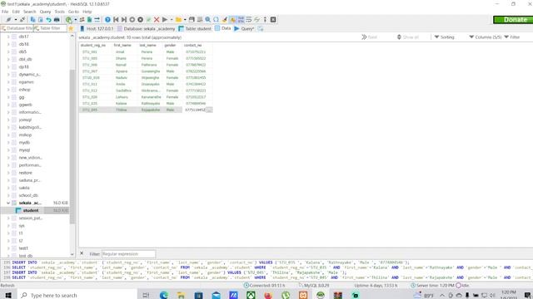This screenshot has height=299, width=533.
Task: Click the green Refresh icon
Action: (68, 20)
